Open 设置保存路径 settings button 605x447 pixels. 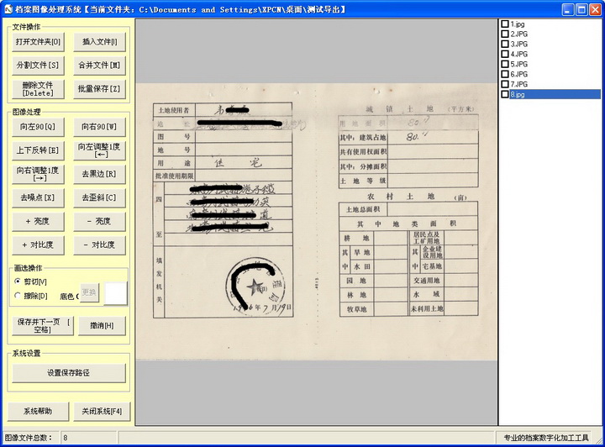(69, 373)
